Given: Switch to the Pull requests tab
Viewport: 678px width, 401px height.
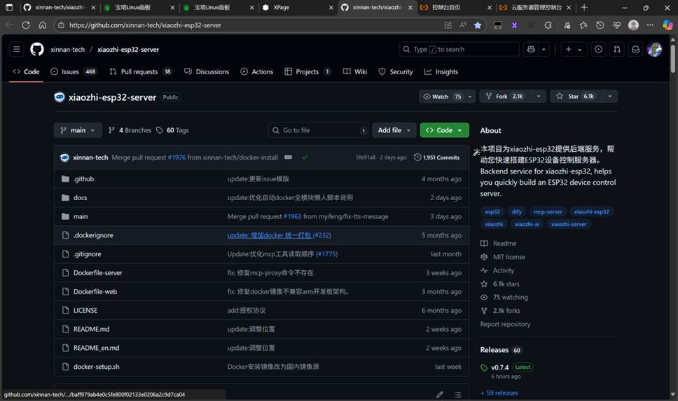Looking at the screenshot, I should pyautogui.click(x=141, y=71).
